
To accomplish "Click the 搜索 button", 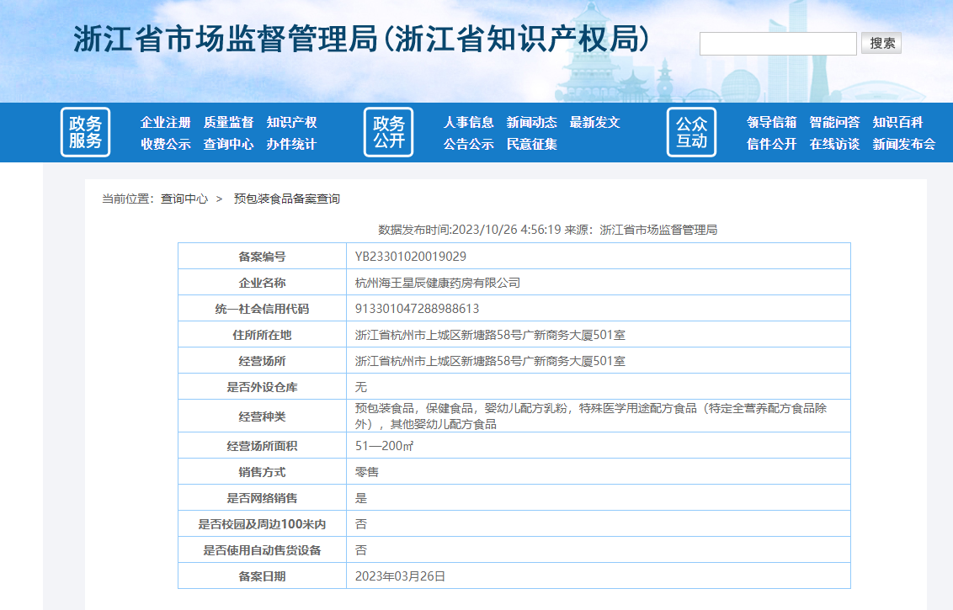I will (x=881, y=43).
